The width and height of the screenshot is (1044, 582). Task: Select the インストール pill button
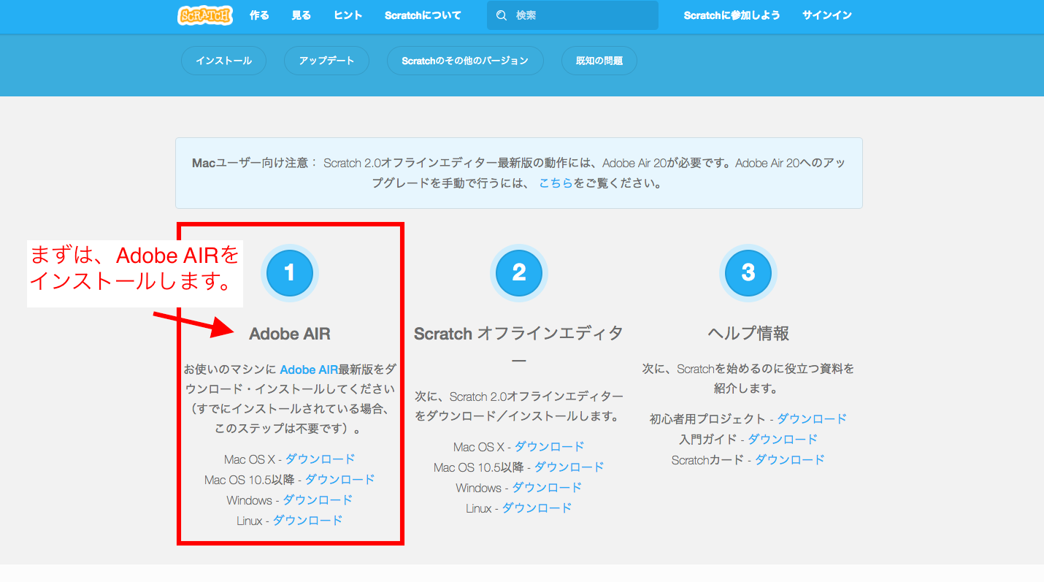pos(223,61)
